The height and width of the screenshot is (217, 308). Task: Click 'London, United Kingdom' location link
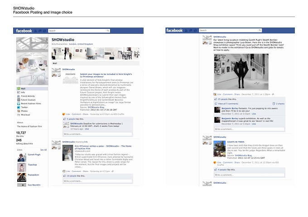point(81,44)
